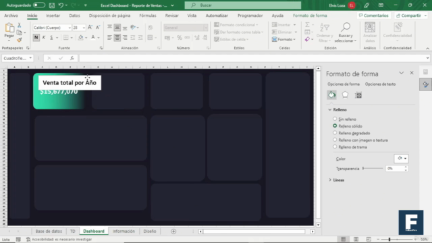Adjust the Transparencia slider
Screen dimensions: 432x243
click(373, 168)
